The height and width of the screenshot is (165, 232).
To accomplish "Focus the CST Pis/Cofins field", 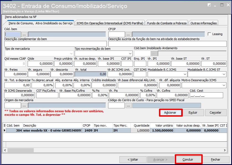I will (x=47, y=95).
